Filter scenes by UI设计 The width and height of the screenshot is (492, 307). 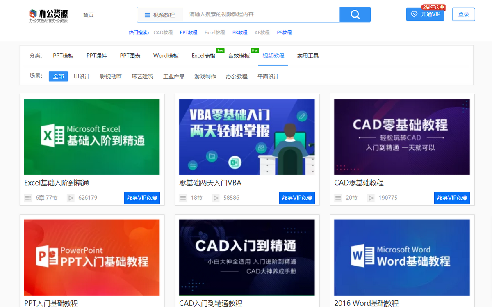82,76
